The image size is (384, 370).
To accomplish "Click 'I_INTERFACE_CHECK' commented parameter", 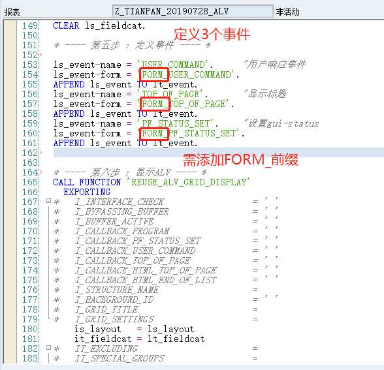I will coord(120,202).
